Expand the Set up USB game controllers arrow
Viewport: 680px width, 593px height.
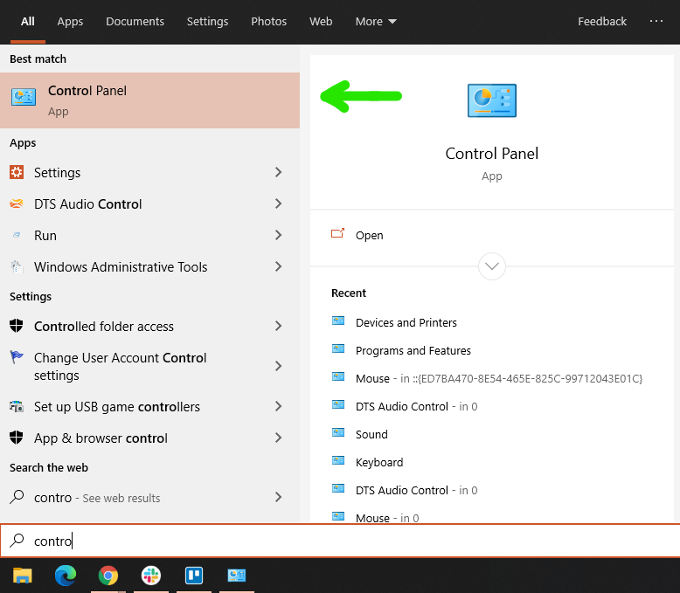278,407
